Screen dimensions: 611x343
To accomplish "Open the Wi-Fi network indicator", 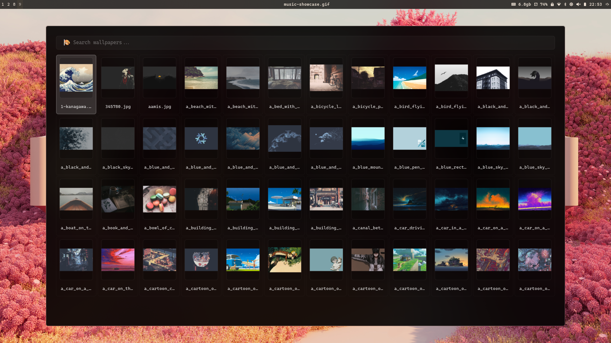I will [559, 4].
